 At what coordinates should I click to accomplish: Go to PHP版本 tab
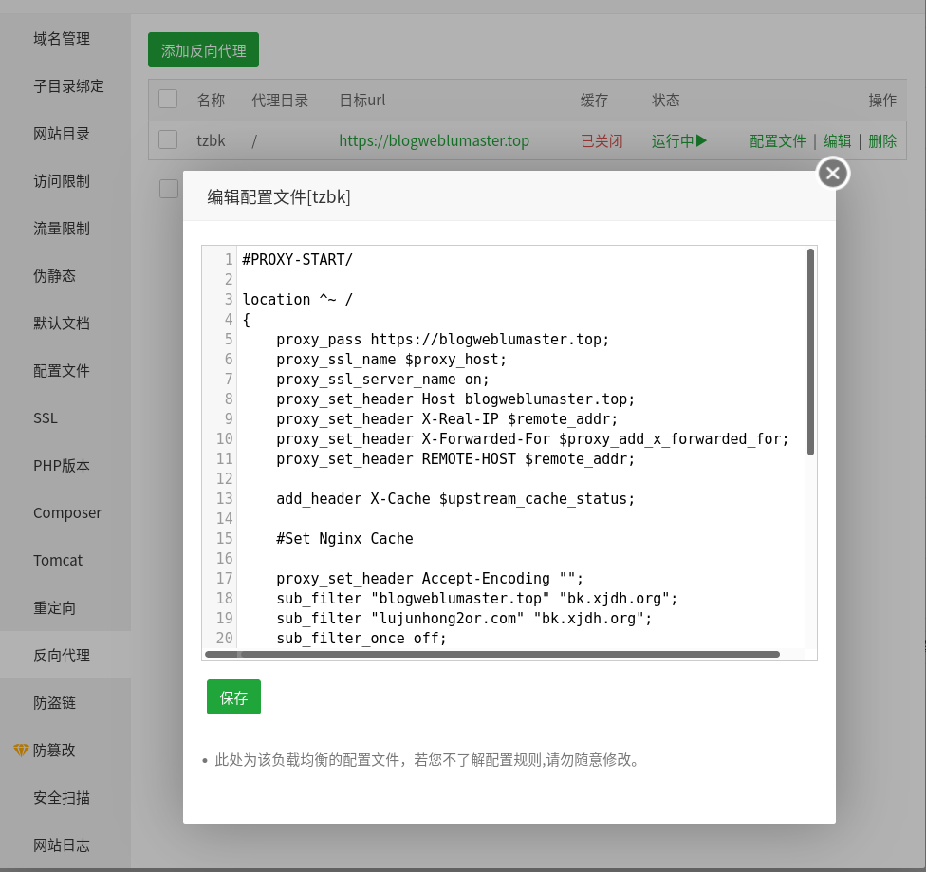point(62,466)
